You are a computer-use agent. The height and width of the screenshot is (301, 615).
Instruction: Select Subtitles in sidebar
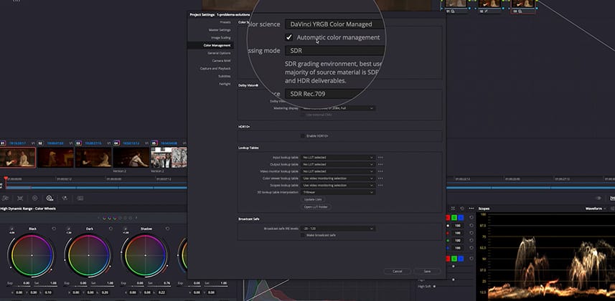225,76
